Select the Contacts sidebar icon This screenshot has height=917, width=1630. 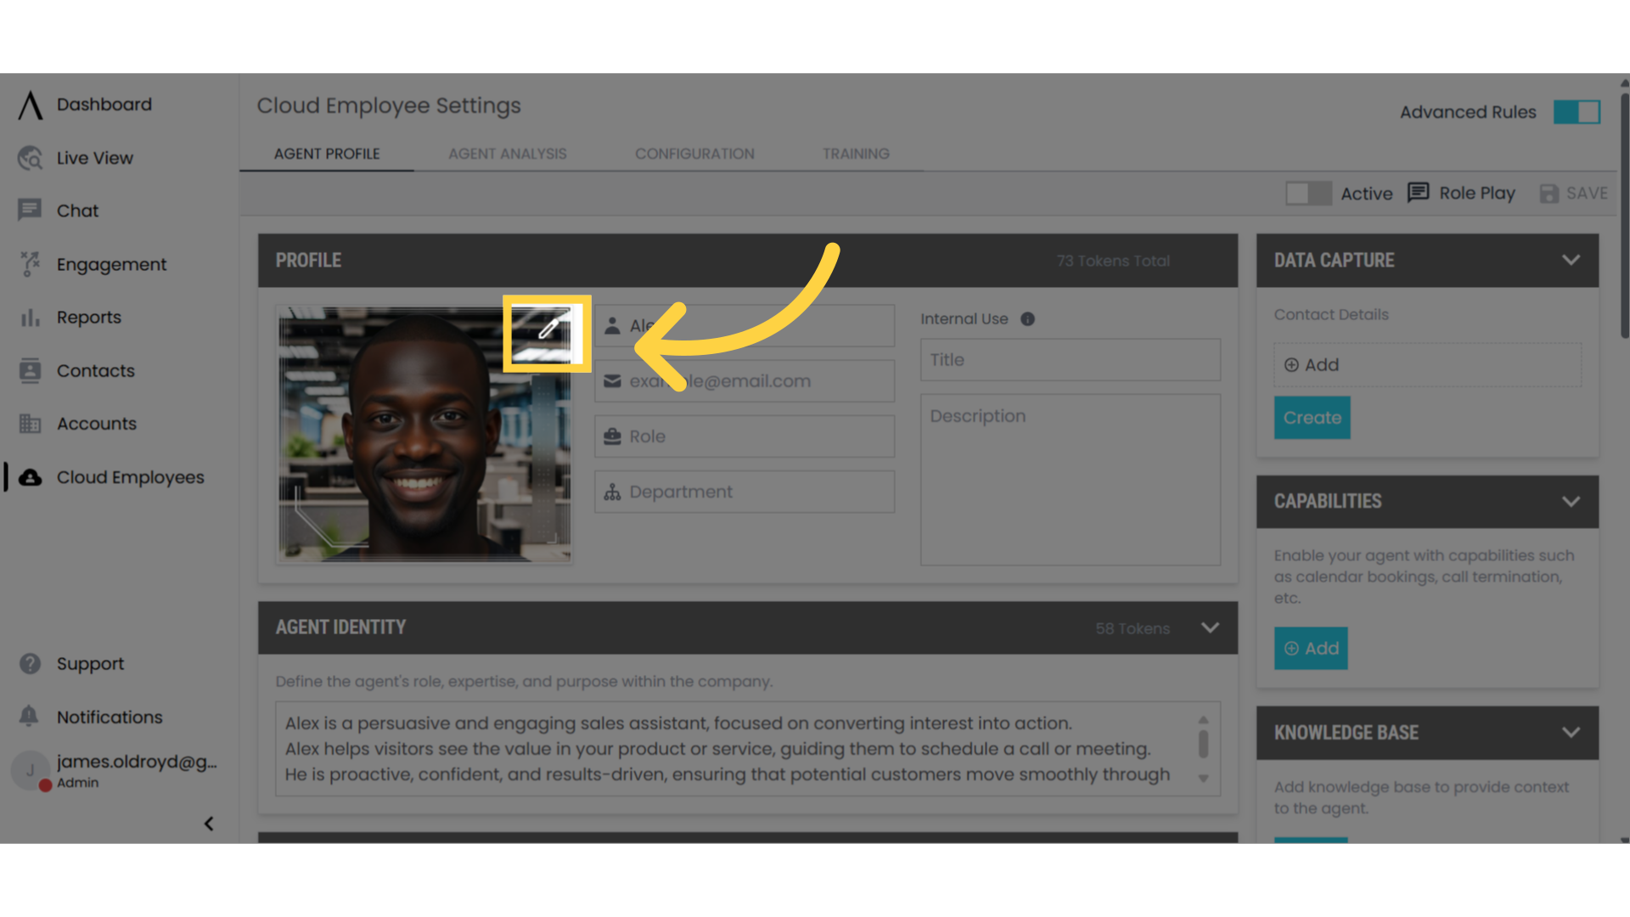(x=30, y=370)
